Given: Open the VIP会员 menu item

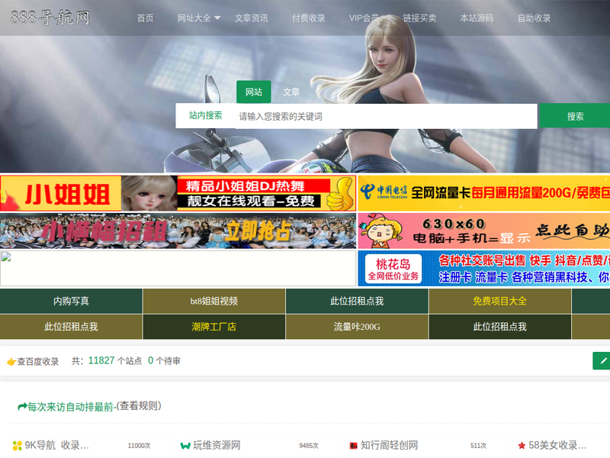Looking at the screenshot, I should pos(364,18).
